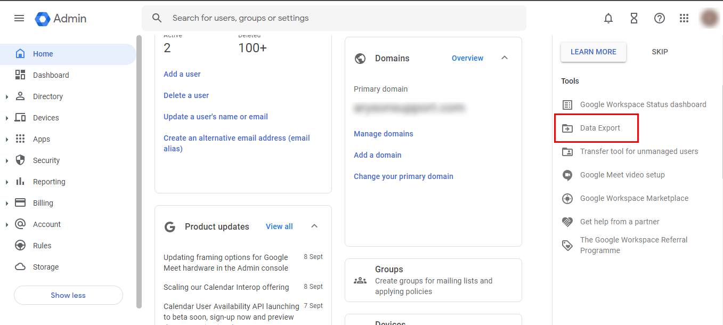723x325 pixels.
Task: Open the Google apps grid launcher
Action: pos(684,18)
